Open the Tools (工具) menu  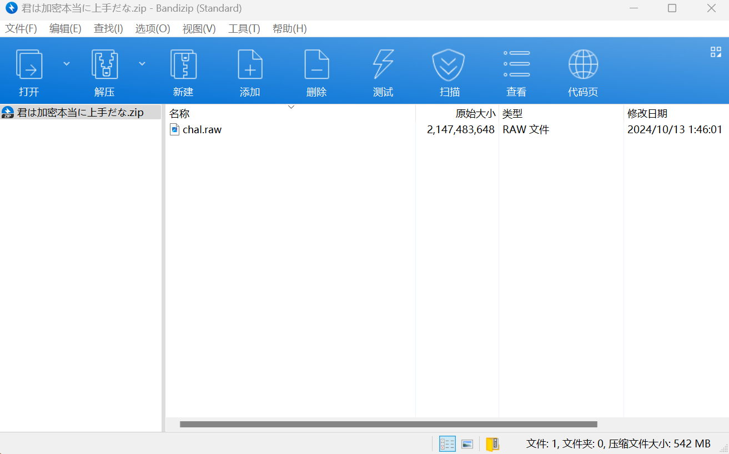pos(244,29)
